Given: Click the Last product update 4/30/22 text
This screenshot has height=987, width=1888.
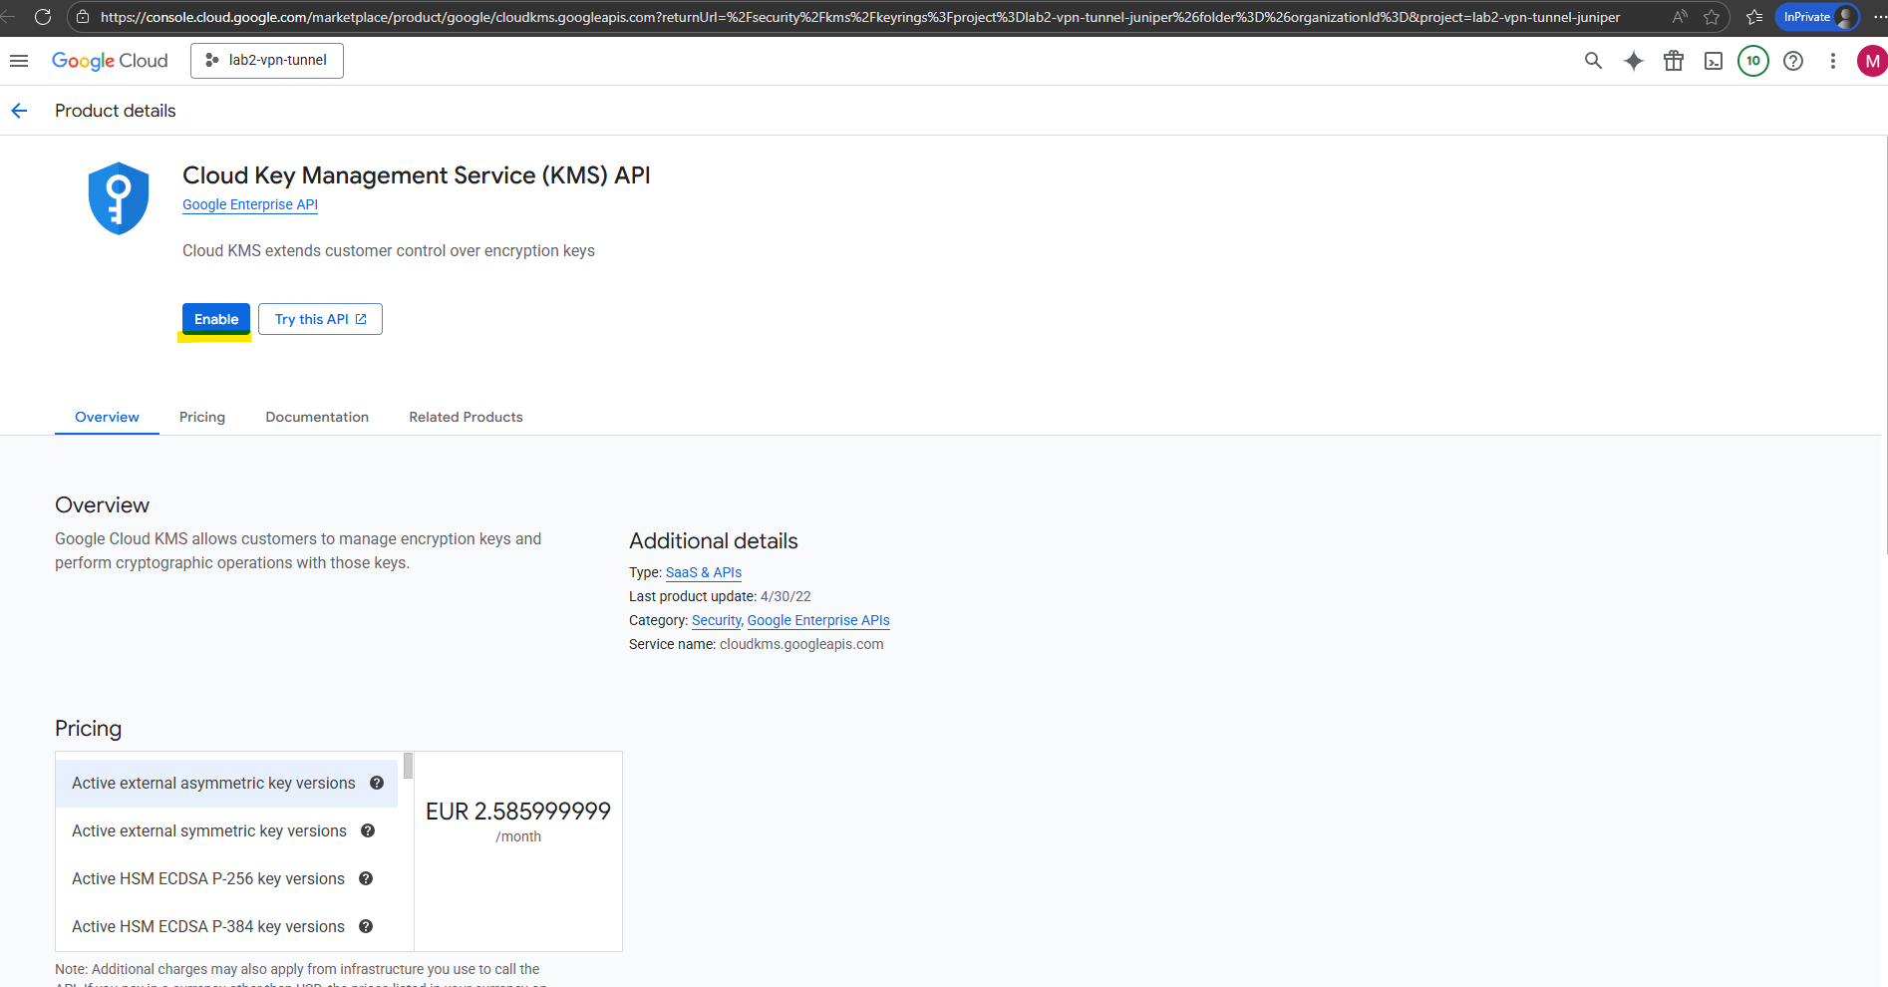Looking at the screenshot, I should click(720, 596).
